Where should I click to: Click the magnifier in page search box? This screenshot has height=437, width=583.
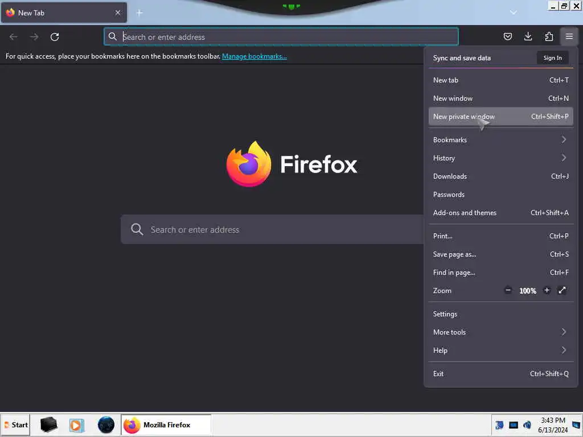(x=137, y=229)
